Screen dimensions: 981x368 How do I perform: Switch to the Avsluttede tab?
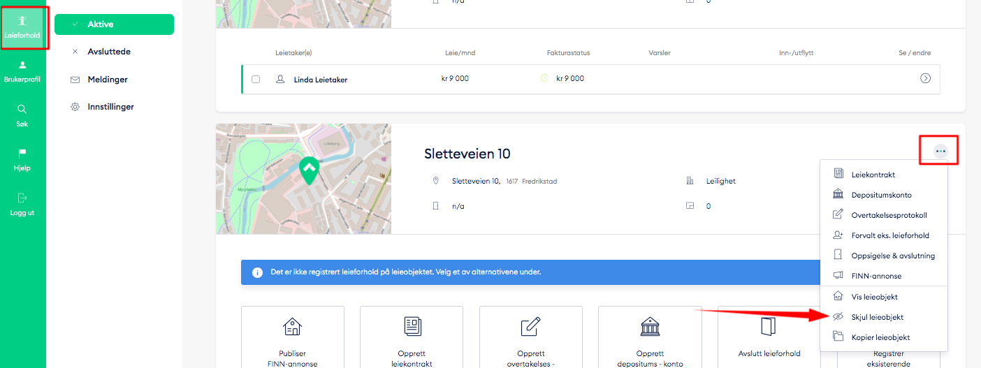pos(109,52)
